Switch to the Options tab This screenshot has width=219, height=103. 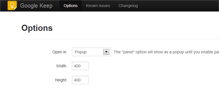point(70,6)
